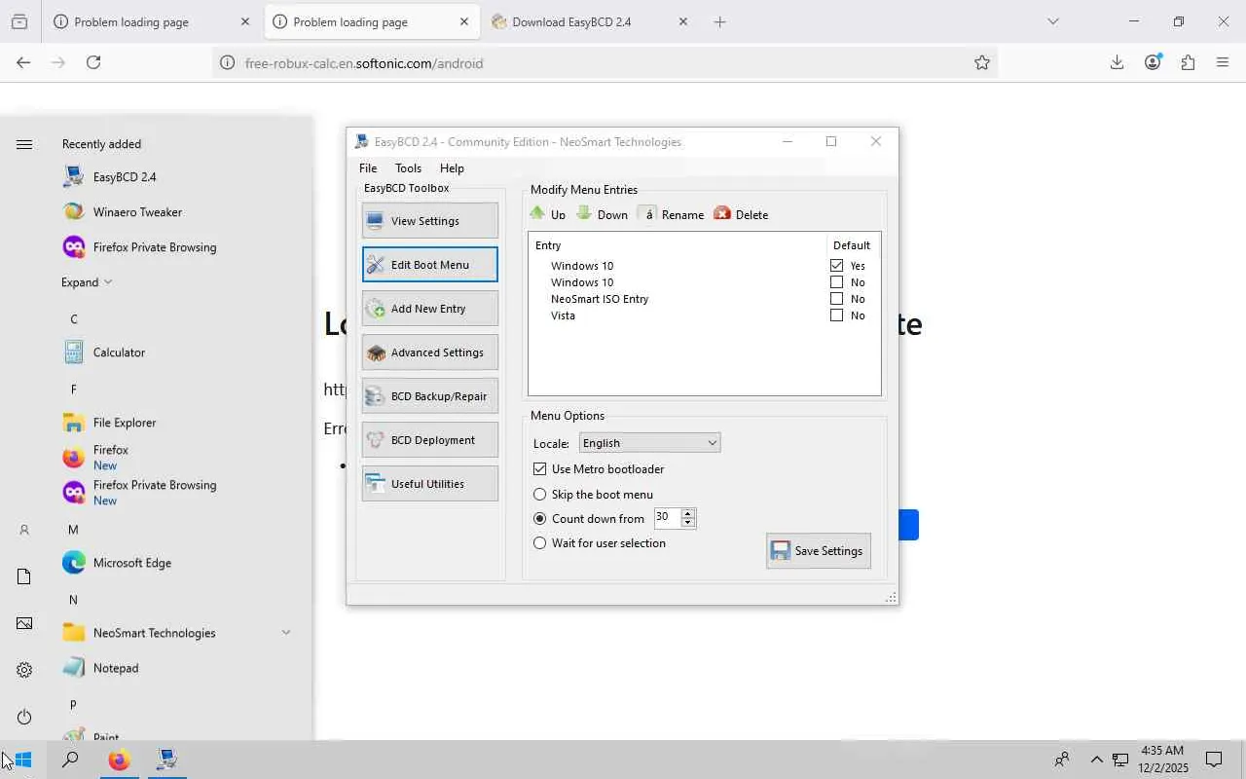Open Pictures from Start sidebar

24,623
